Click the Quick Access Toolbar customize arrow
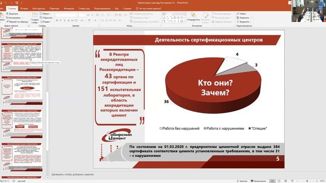This screenshot has height=183, width=326. tap(21, 3)
